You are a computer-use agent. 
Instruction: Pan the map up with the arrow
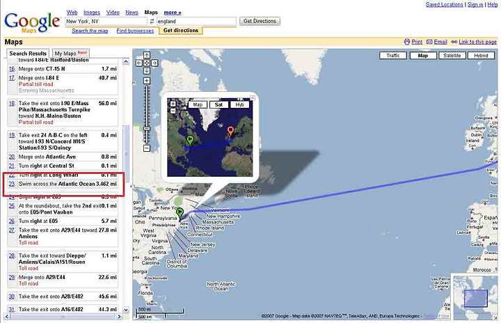tap(147, 55)
